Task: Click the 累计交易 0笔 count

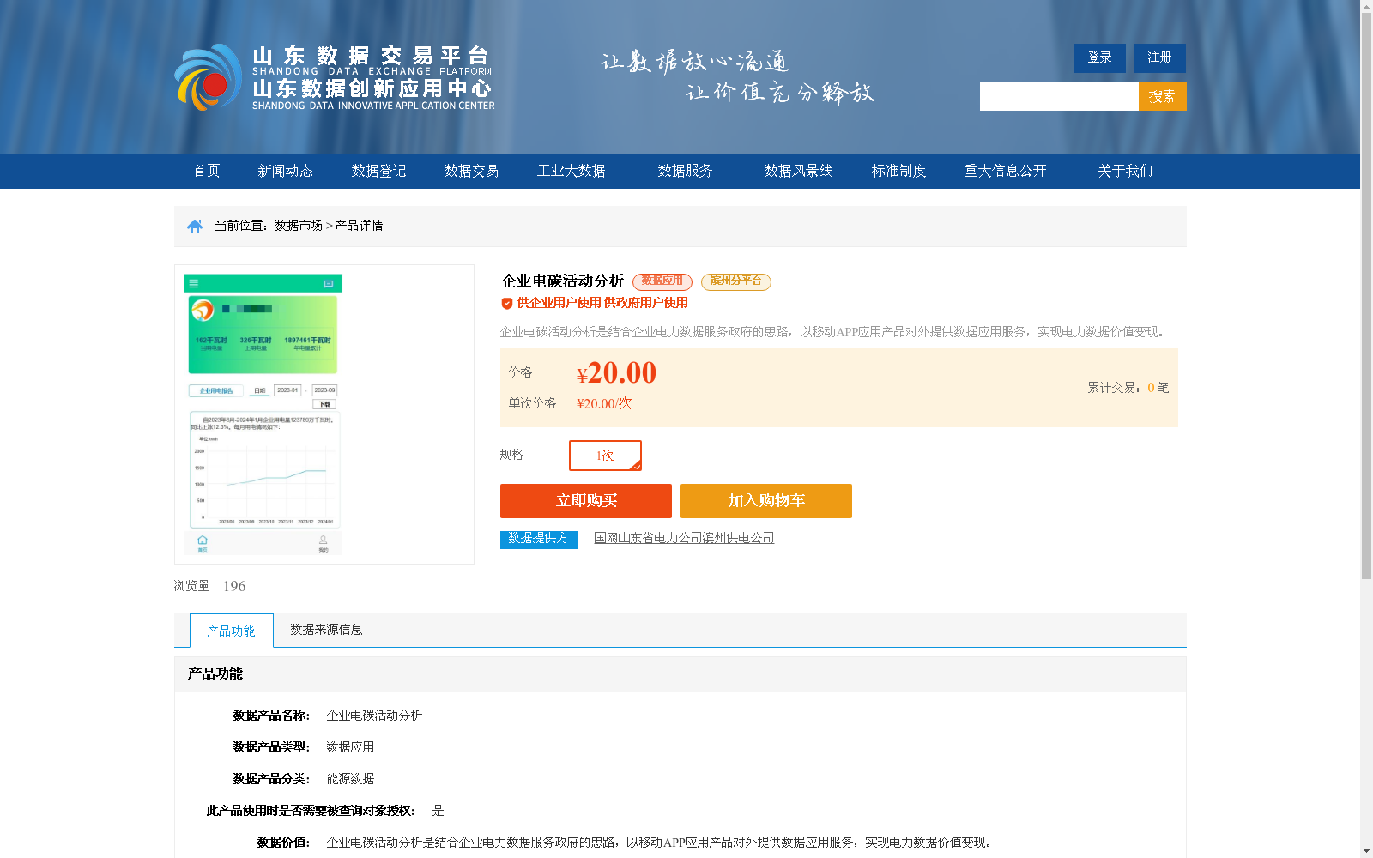Action: pos(1128,388)
